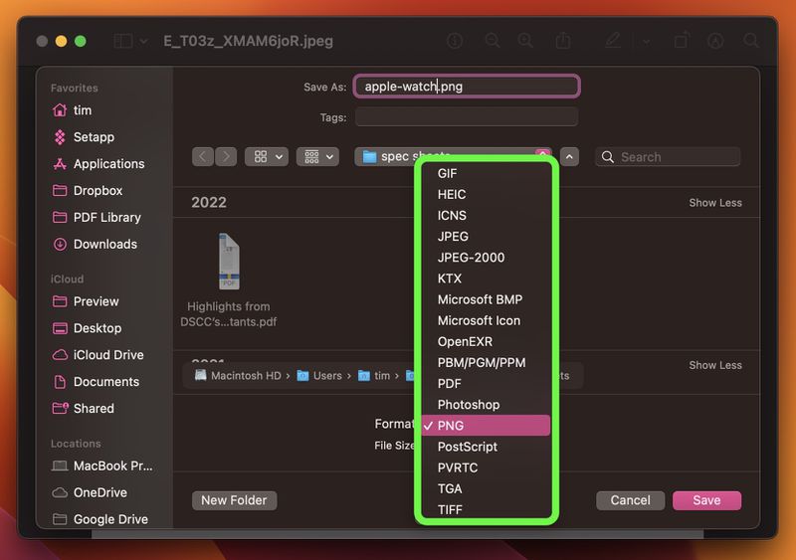Go forward with the right arrow button

(x=226, y=157)
